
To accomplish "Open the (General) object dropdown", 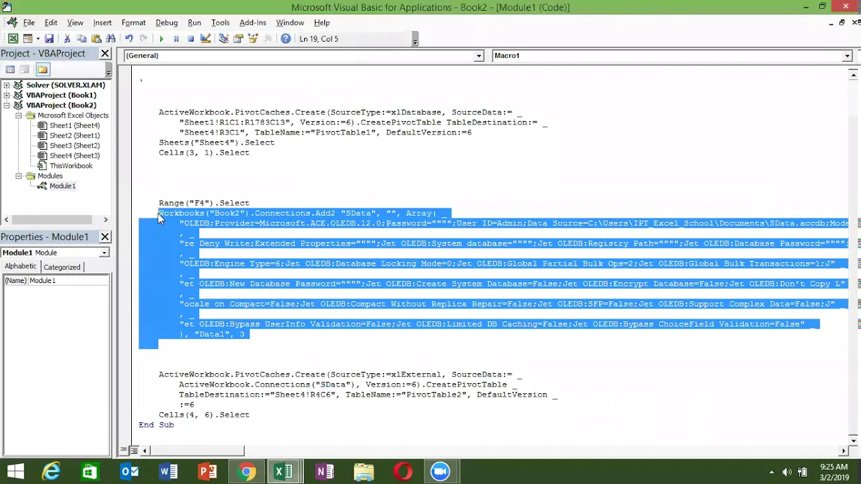I will tap(478, 56).
